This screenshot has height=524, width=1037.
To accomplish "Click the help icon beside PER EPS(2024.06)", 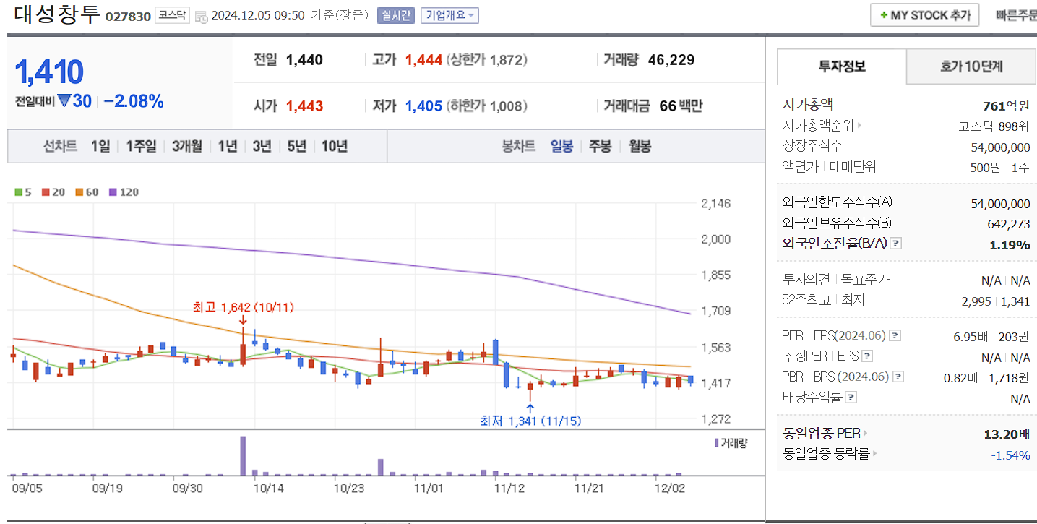I will 897,335.
